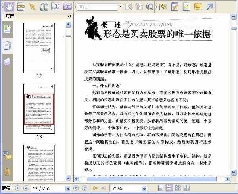
Task: Go to the next page
Action: pyautogui.click(x=76, y=188)
